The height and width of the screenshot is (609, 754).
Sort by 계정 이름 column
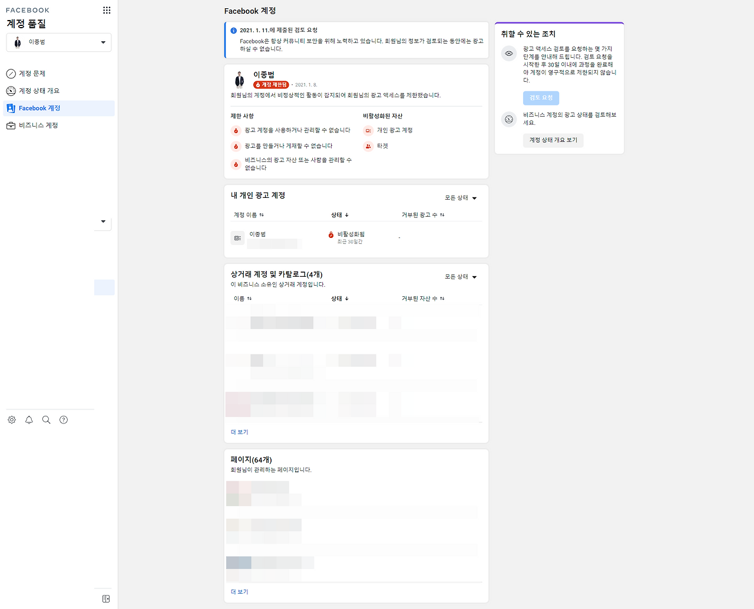tap(249, 215)
